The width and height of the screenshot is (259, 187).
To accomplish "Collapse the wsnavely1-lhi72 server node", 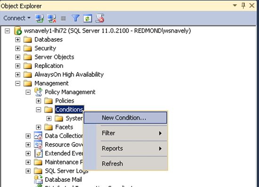I will (7, 31).
